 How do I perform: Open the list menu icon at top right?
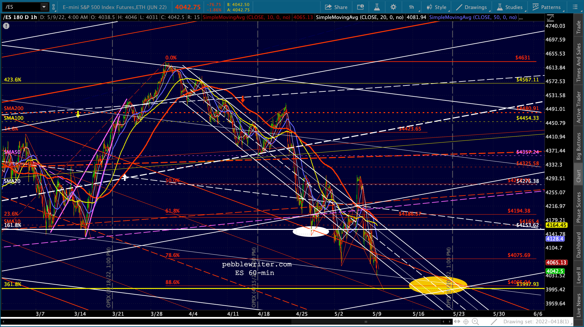tap(575, 7)
